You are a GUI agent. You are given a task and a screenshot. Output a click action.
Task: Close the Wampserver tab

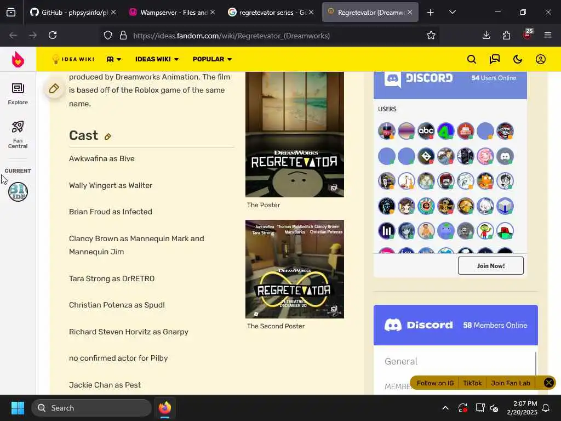tap(213, 12)
